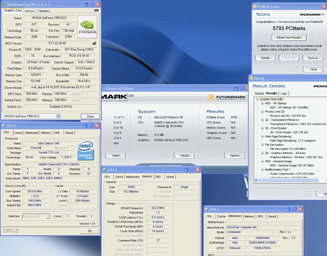Image resolution: width=327 pixels, height=256 pixels.
Task: Click the NVIDIA SLI field Enabled (2 GPUs)
Action: tap(61, 107)
